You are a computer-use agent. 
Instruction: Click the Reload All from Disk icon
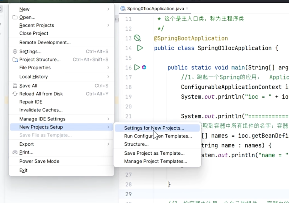[x=15, y=94]
